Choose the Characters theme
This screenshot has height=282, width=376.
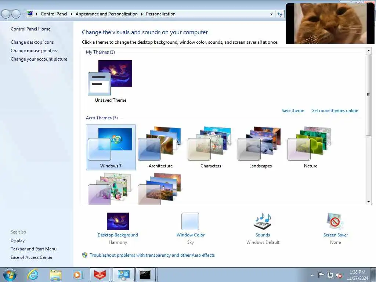(x=210, y=147)
